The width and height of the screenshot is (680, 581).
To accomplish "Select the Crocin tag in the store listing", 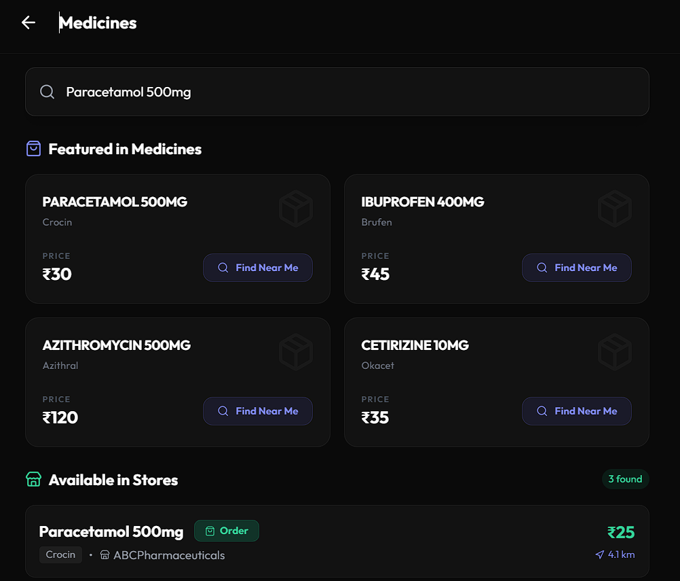I will (60, 554).
